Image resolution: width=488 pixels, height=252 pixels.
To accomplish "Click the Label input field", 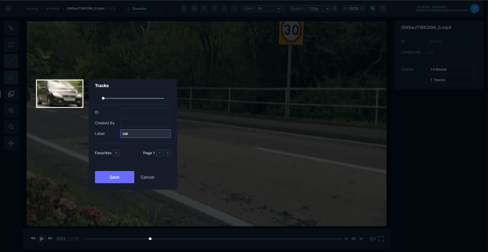I will [145, 134].
